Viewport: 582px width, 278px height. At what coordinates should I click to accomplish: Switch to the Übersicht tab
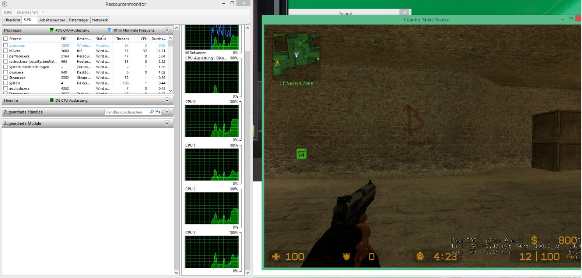pos(12,20)
